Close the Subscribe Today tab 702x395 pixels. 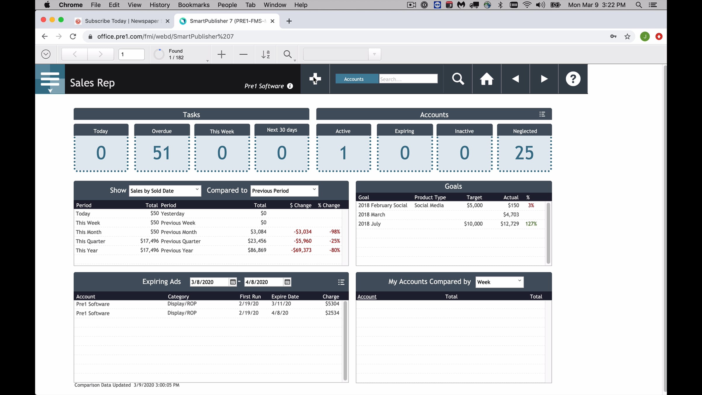point(167,21)
